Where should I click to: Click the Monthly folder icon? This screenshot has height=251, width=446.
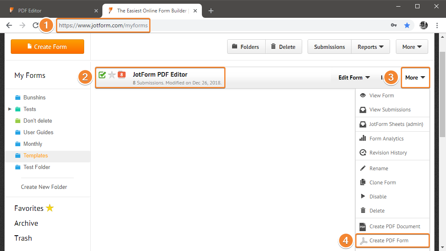[x=18, y=144]
